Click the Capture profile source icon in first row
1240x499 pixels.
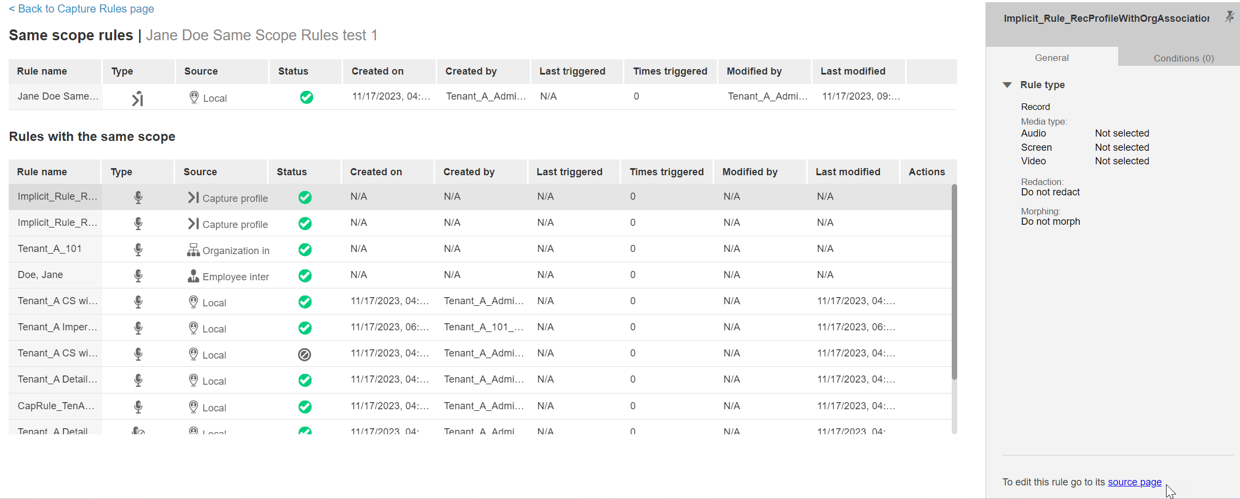click(193, 198)
